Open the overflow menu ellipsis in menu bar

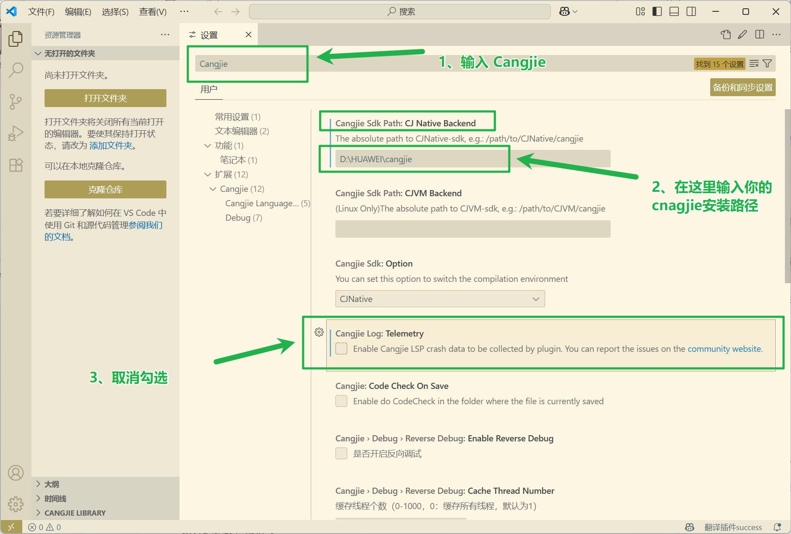pos(184,11)
